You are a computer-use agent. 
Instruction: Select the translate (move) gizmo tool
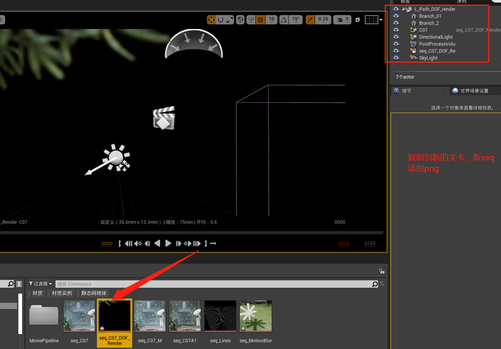pos(211,20)
